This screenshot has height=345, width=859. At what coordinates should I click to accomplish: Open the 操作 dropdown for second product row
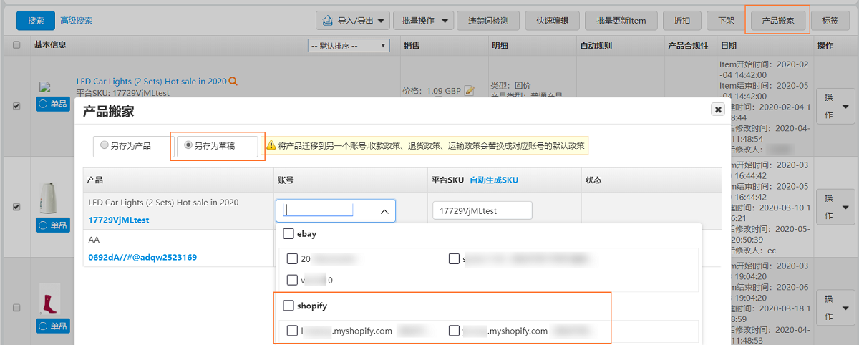(x=836, y=207)
